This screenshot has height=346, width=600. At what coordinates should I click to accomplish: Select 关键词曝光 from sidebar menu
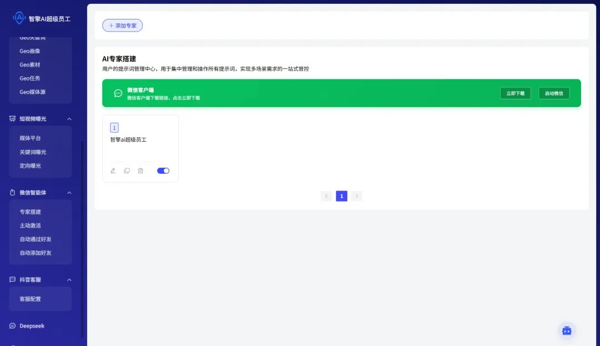click(33, 152)
